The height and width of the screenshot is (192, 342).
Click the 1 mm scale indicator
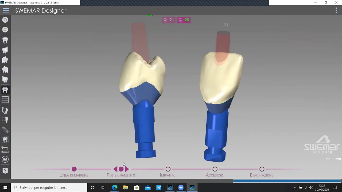click(333, 159)
